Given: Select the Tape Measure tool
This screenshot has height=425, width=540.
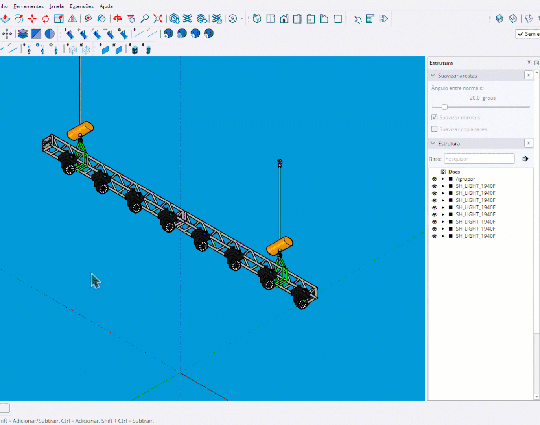Looking at the screenshot, I should tap(88, 19).
